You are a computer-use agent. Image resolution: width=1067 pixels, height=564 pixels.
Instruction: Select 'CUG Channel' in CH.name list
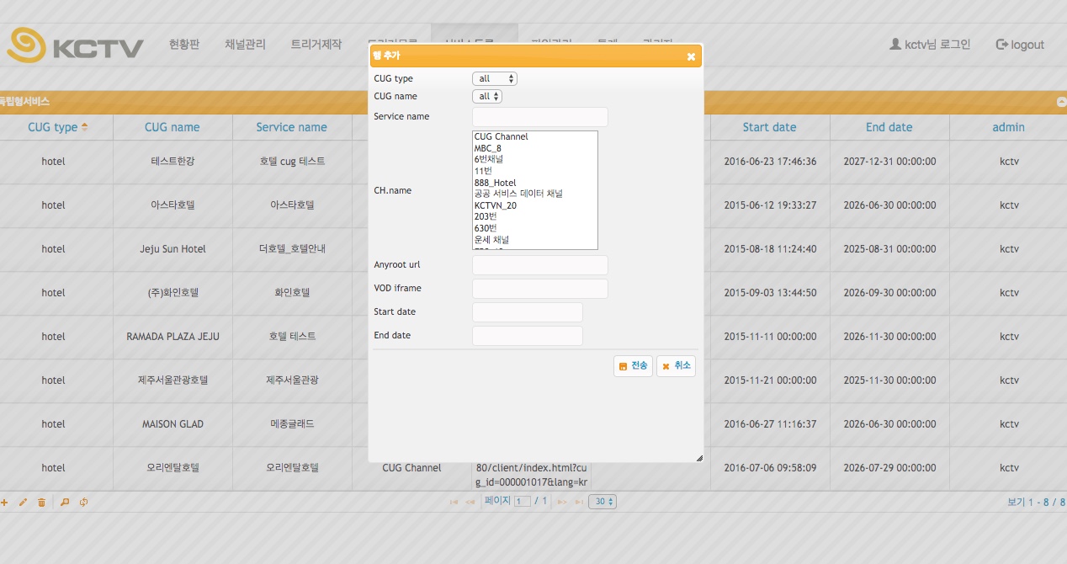(x=535, y=136)
